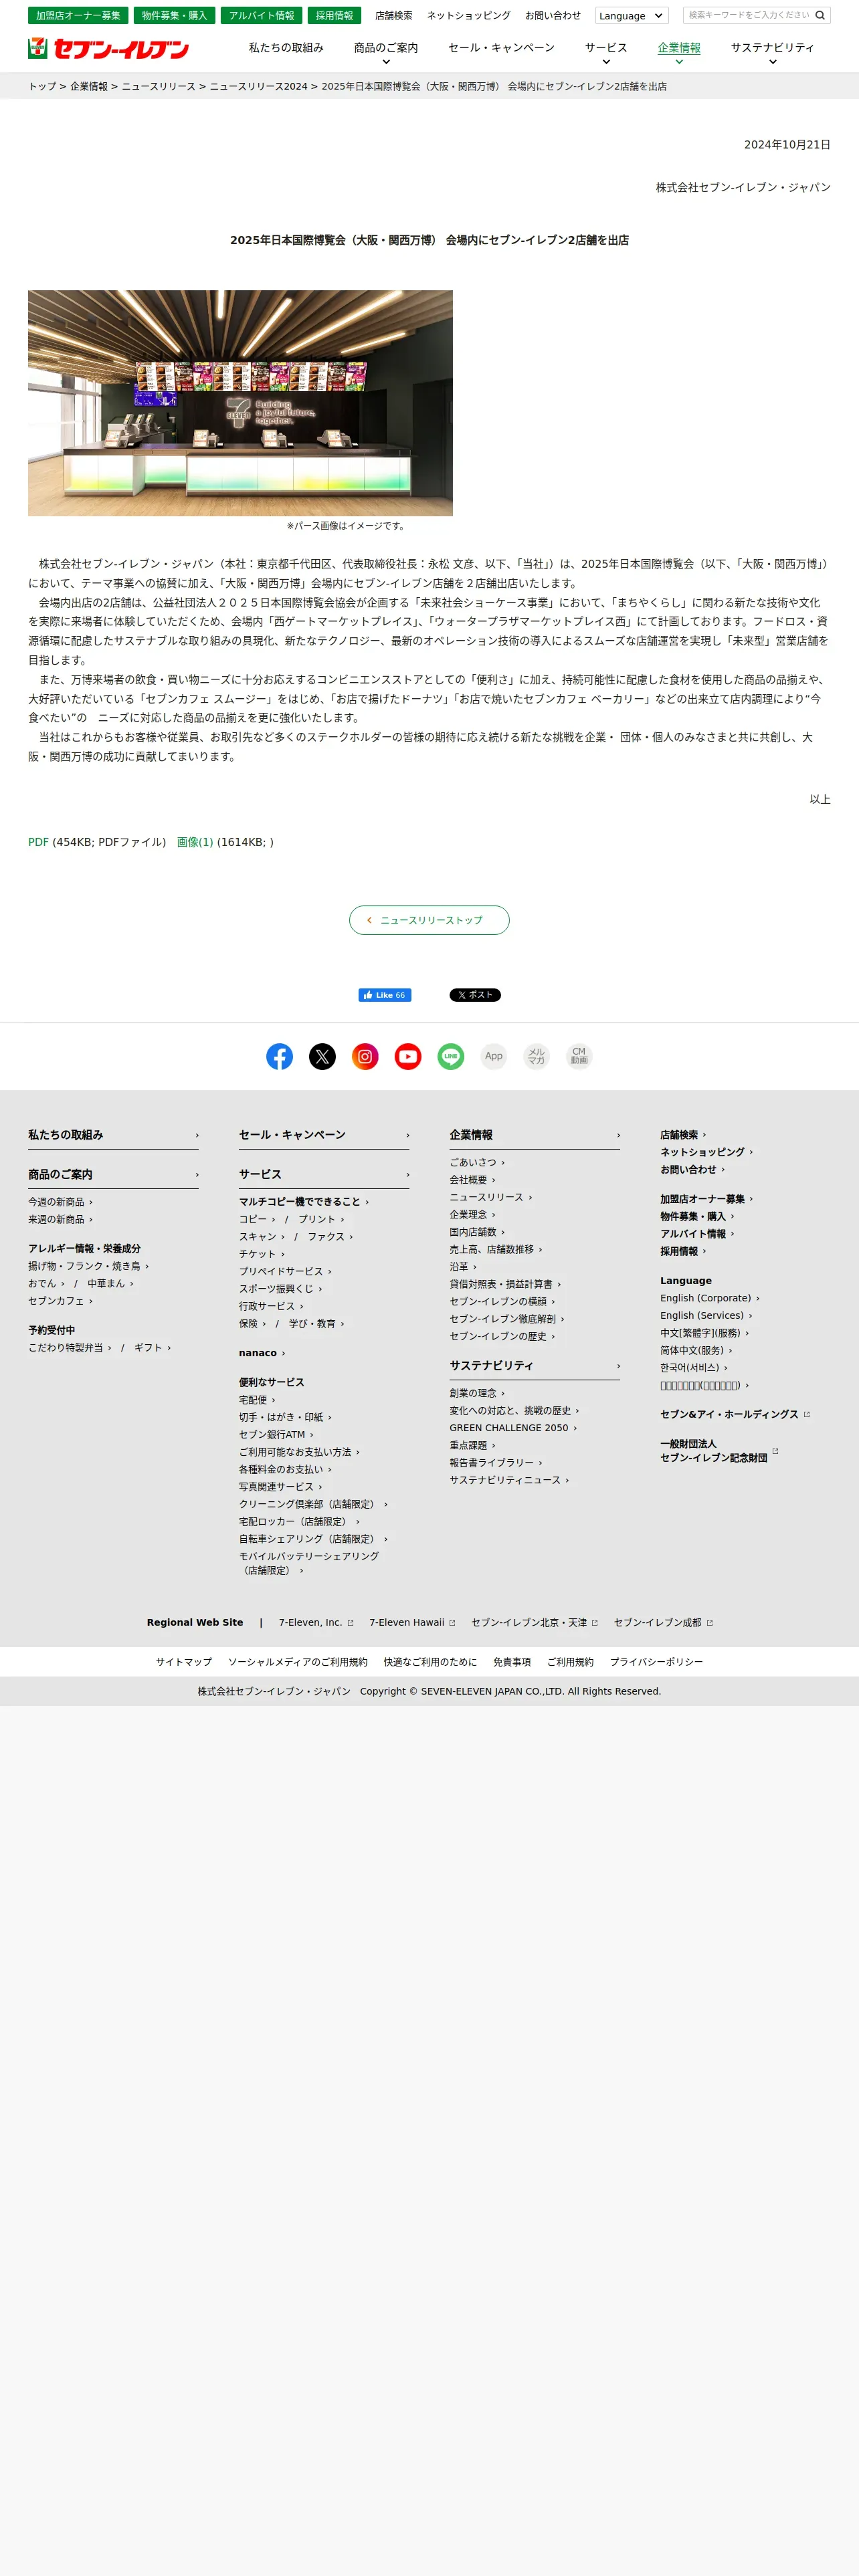859x2576 pixels.
Task: Open セブンカフェ footer link
Action: [60, 1301]
